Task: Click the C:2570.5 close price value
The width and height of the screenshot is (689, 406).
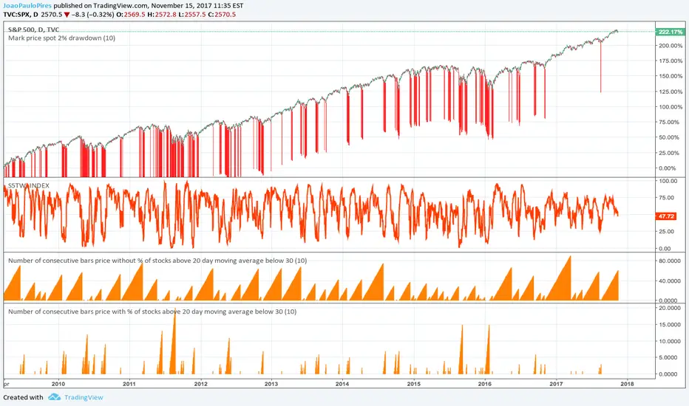Action: (222, 15)
